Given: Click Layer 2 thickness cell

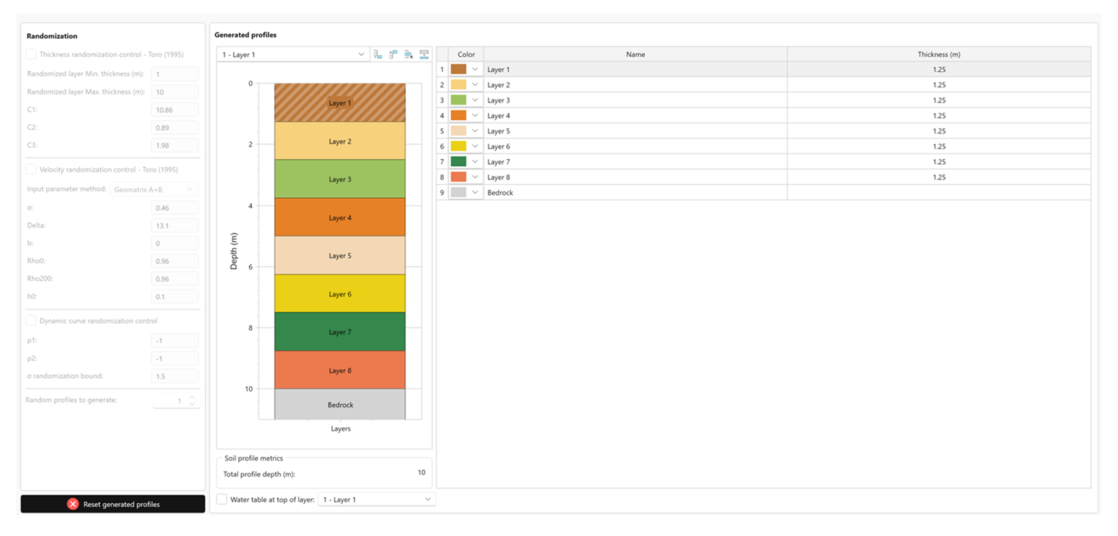Looking at the screenshot, I should click(938, 85).
